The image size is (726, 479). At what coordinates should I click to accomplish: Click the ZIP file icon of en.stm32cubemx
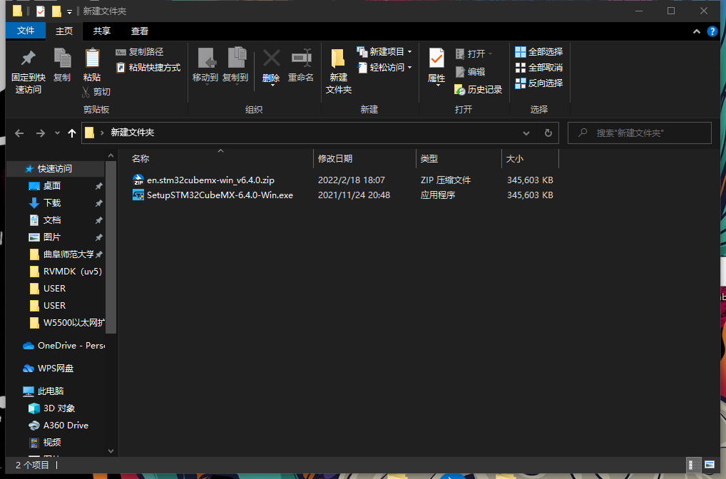click(138, 180)
